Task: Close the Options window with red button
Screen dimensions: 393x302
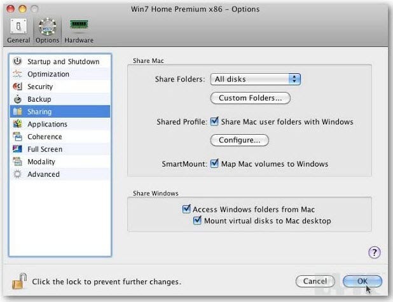Action: pos(11,9)
